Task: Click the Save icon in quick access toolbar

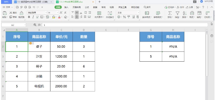Action: [17, 7]
